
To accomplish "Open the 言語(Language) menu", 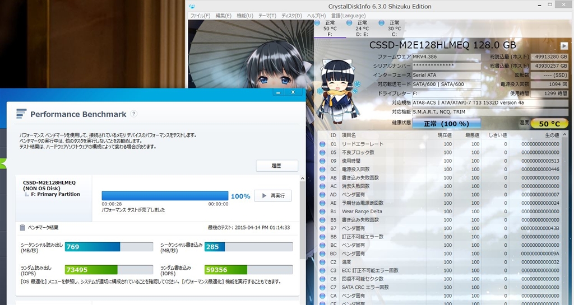I will pos(348,16).
